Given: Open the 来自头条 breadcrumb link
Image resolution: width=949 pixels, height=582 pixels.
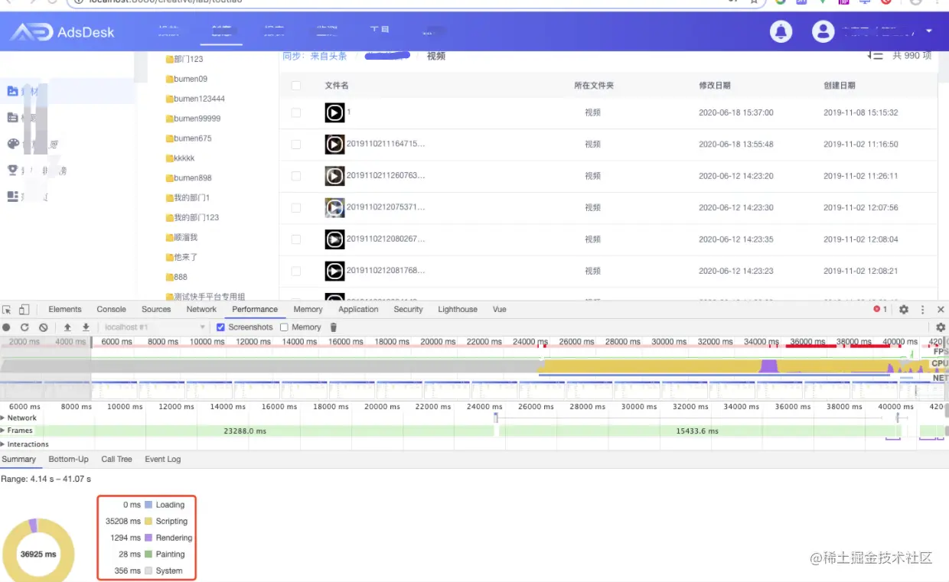Looking at the screenshot, I should coord(328,56).
